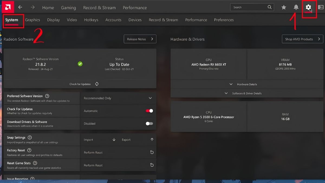Click the Factory Reset perform reset icon

click(152, 152)
